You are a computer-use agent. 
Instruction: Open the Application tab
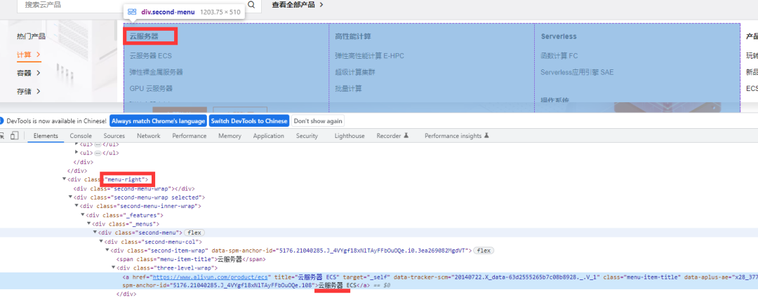pyautogui.click(x=268, y=136)
